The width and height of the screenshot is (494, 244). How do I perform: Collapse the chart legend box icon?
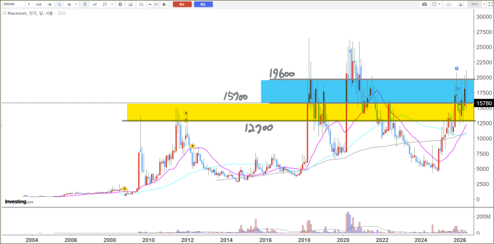point(5,13)
